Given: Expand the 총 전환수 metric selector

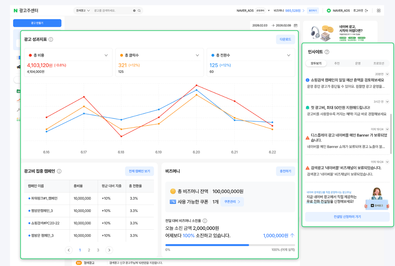Looking at the screenshot, I should 288,55.
